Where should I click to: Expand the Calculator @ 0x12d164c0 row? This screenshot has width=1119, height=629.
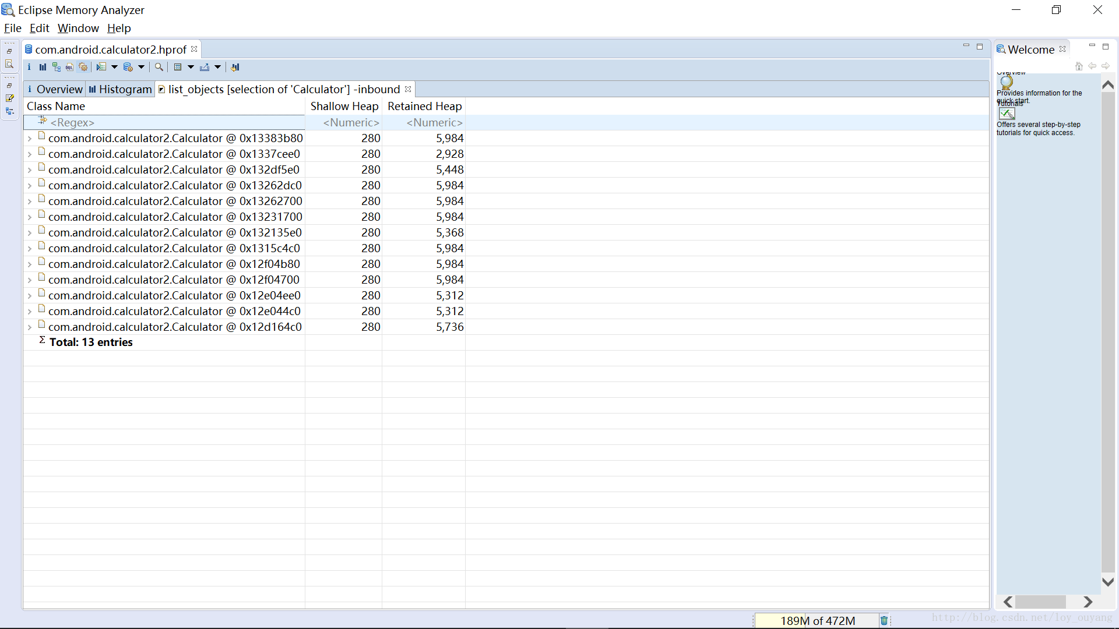pyautogui.click(x=30, y=327)
